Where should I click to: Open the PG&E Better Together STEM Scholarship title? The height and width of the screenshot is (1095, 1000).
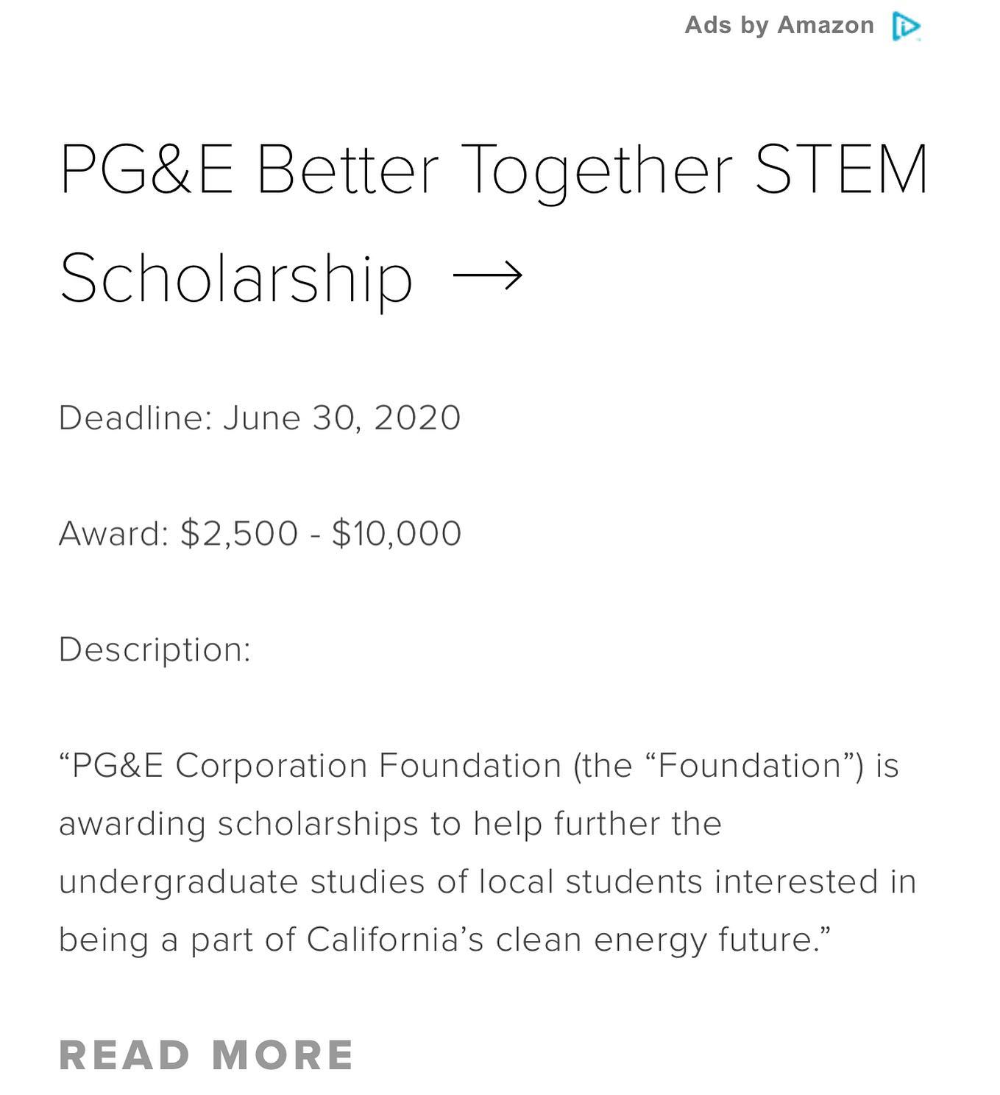pos(493,224)
